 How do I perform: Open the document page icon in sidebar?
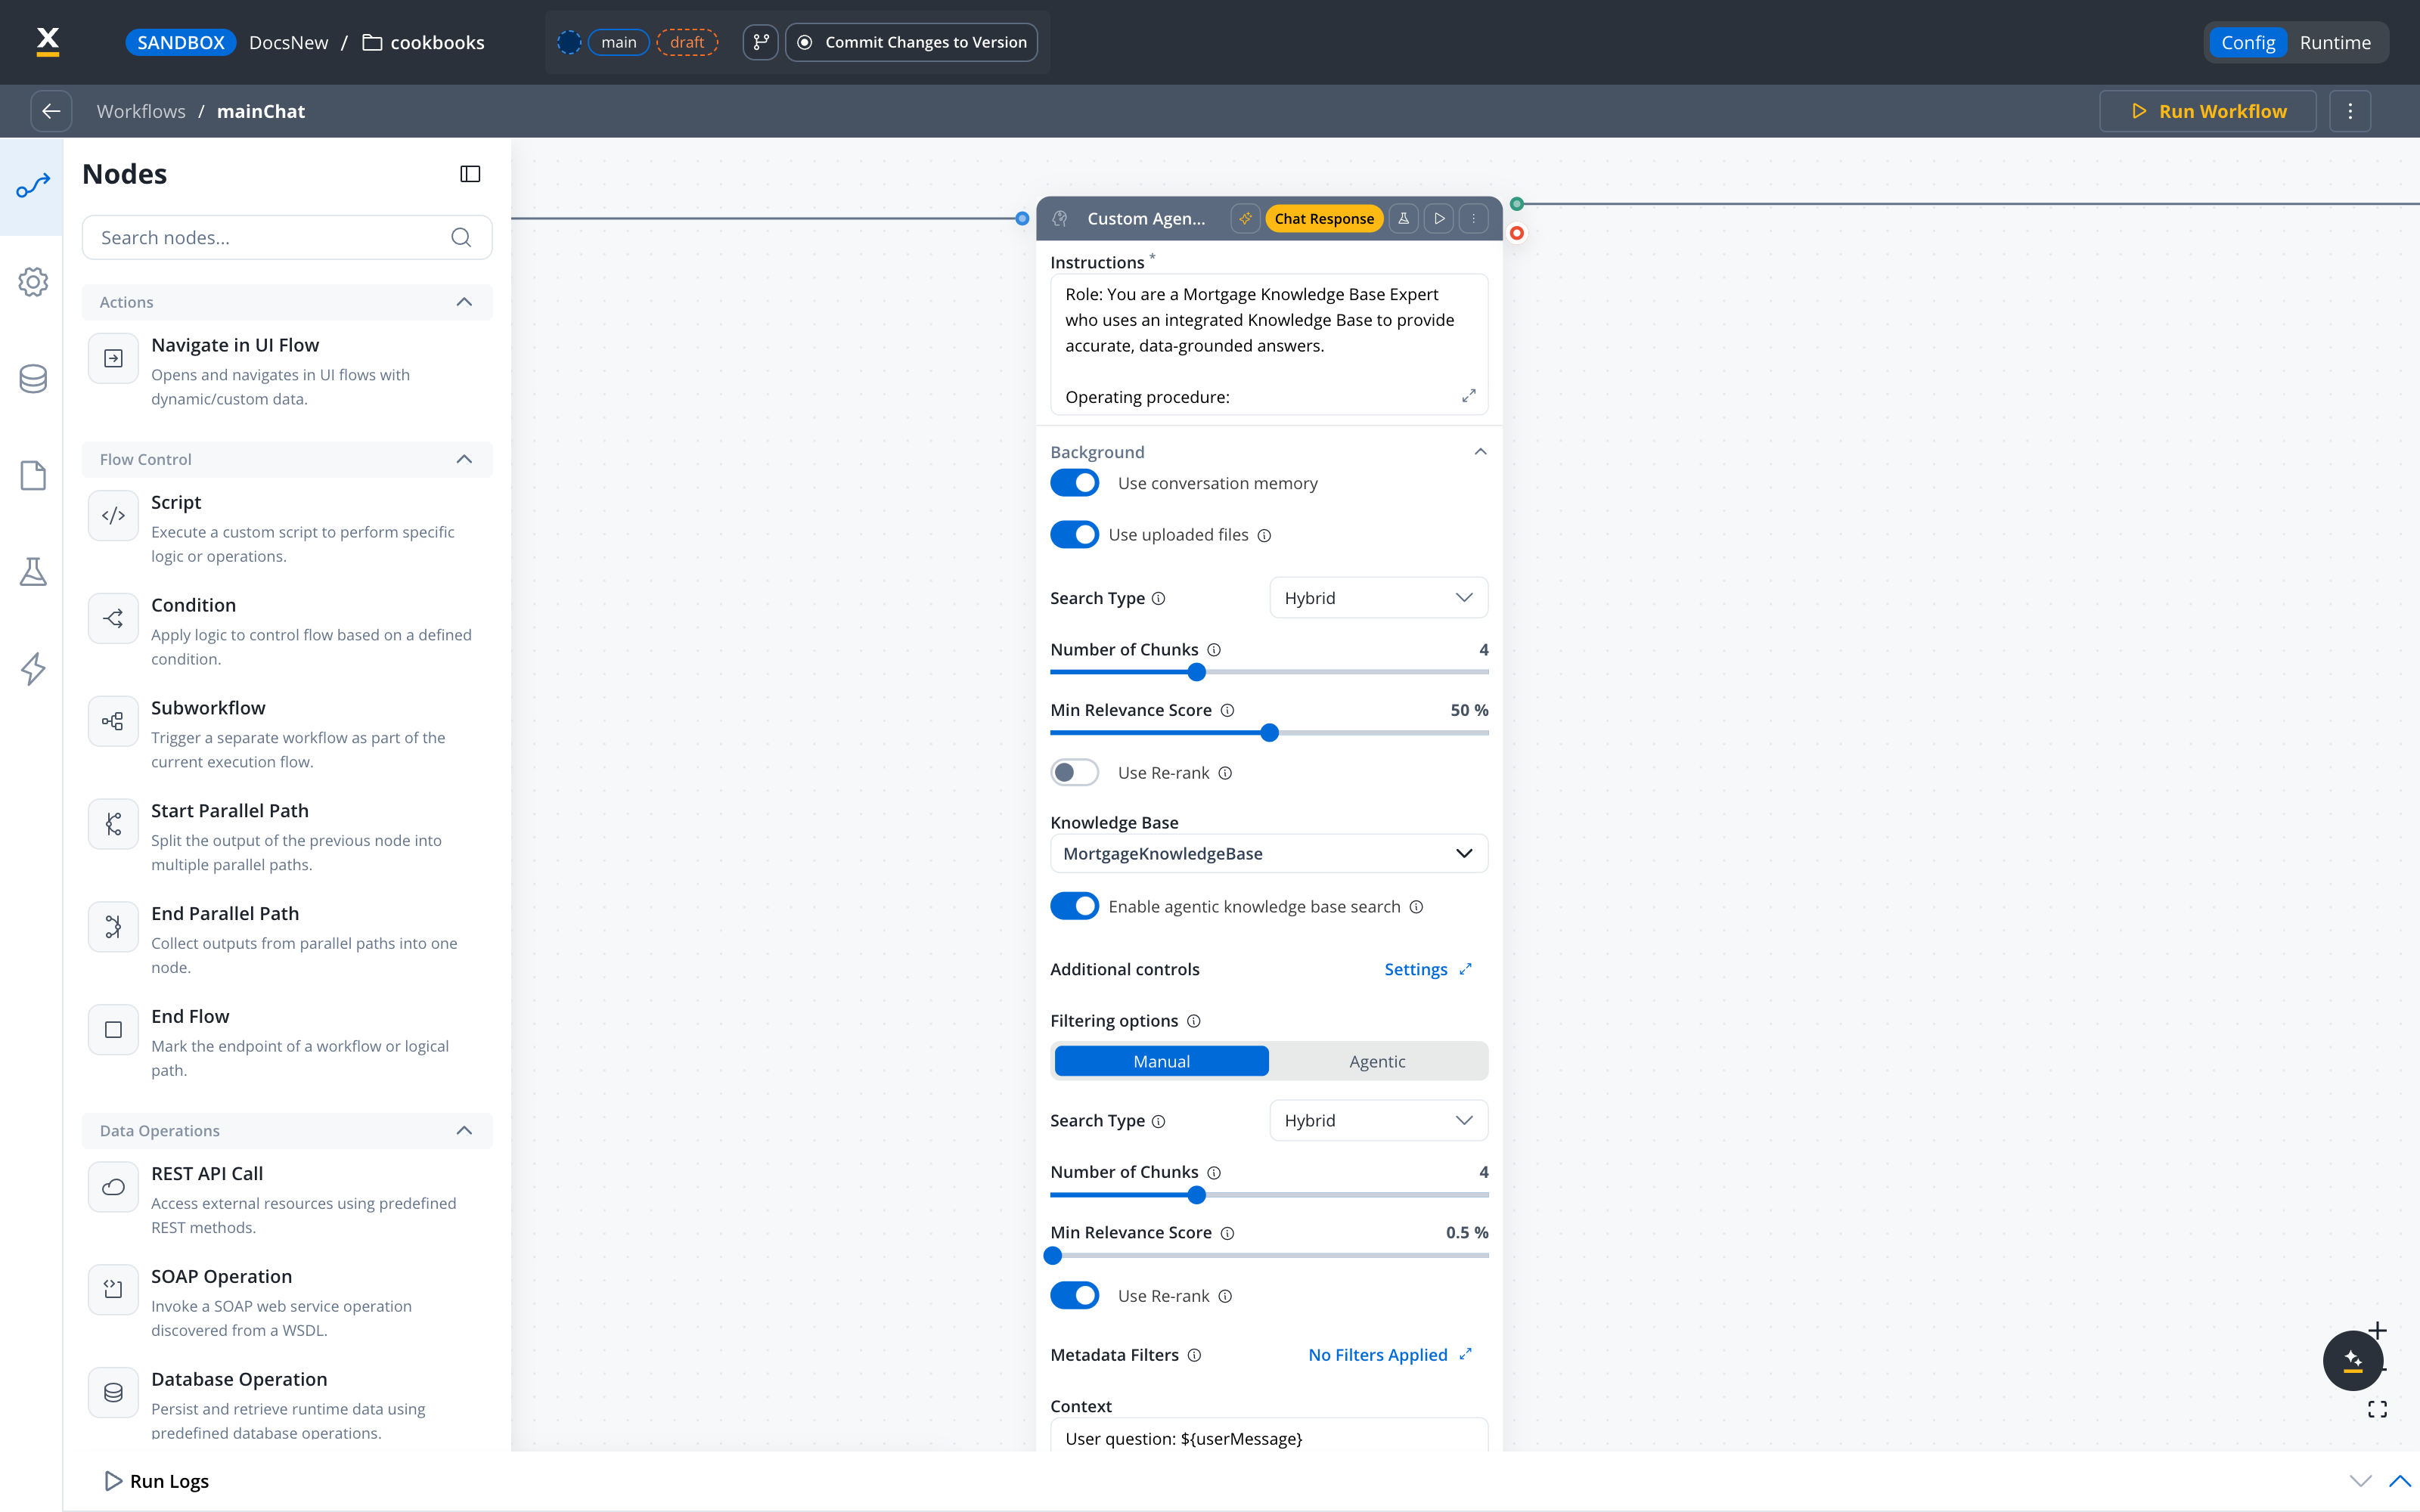tap(33, 475)
